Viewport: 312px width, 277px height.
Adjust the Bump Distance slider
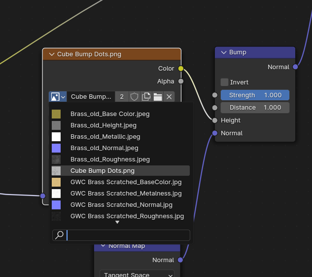point(255,108)
